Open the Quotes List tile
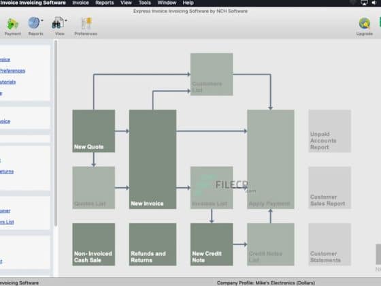Screen dimensions: 381x286 tap(94, 188)
